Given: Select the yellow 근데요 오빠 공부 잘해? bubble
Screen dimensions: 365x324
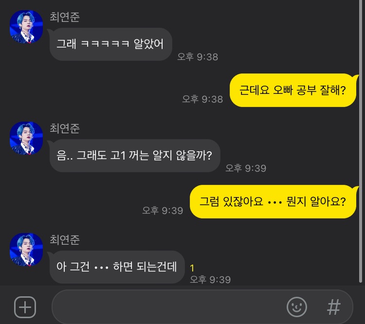Looking at the screenshot, I should tap(293, 90).
